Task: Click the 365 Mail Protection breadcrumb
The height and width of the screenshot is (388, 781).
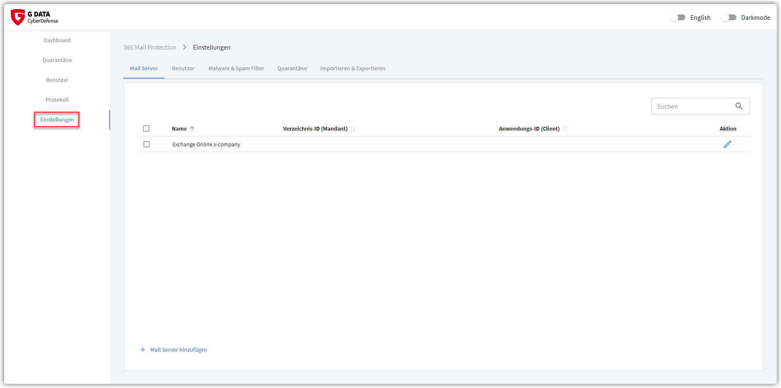Action: point(149,48)
